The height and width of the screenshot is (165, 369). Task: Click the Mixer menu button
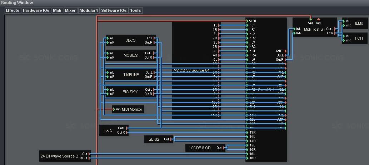(x=70, y=11)
